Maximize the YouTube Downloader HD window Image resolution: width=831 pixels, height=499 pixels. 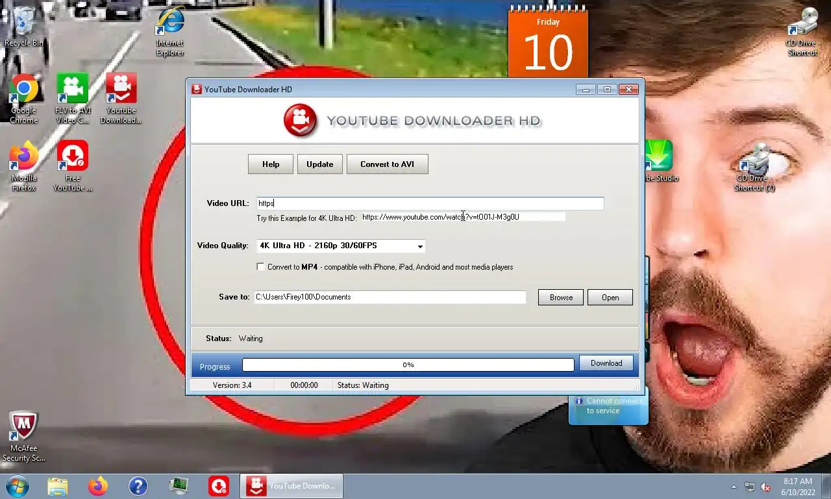click(607, 90)
